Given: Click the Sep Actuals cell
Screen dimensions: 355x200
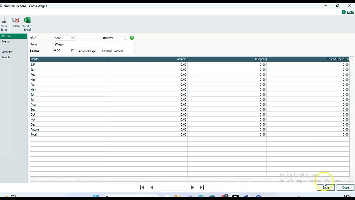Looking at the screenshot, I should click(148, 109).
